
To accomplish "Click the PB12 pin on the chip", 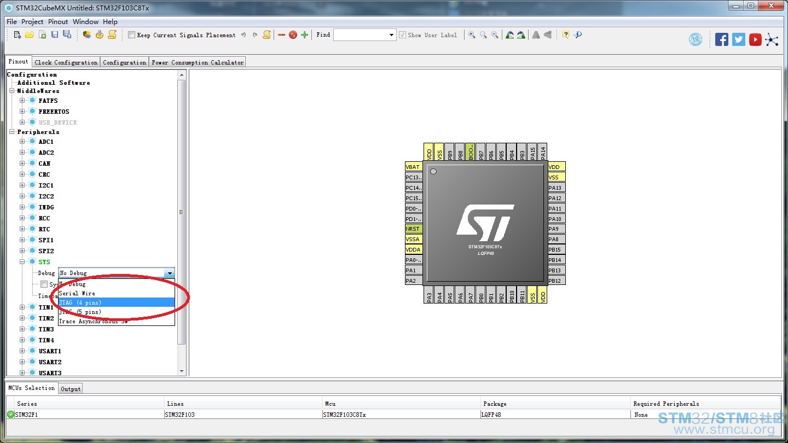I will tap(556, 281).
